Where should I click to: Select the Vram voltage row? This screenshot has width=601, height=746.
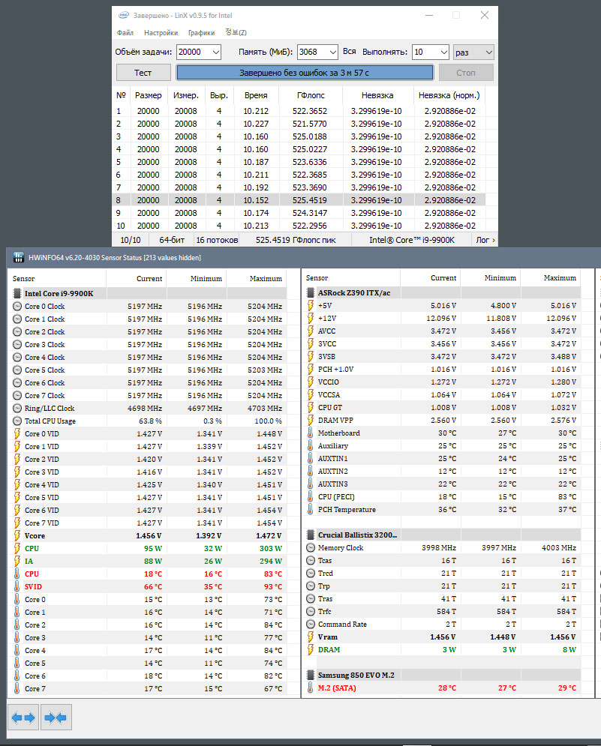[x=443, y=637]
